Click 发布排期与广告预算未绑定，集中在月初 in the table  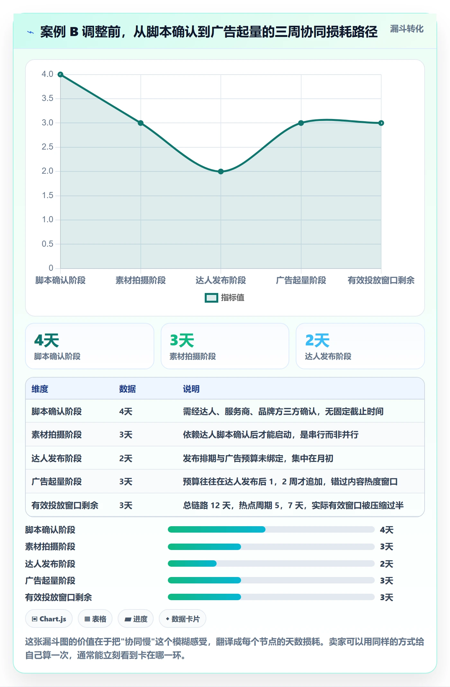click(258, 458)
